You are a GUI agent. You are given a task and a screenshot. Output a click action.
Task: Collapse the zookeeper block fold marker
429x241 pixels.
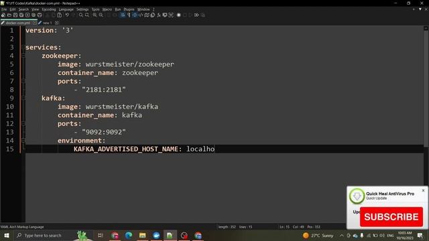pos(23,56)
